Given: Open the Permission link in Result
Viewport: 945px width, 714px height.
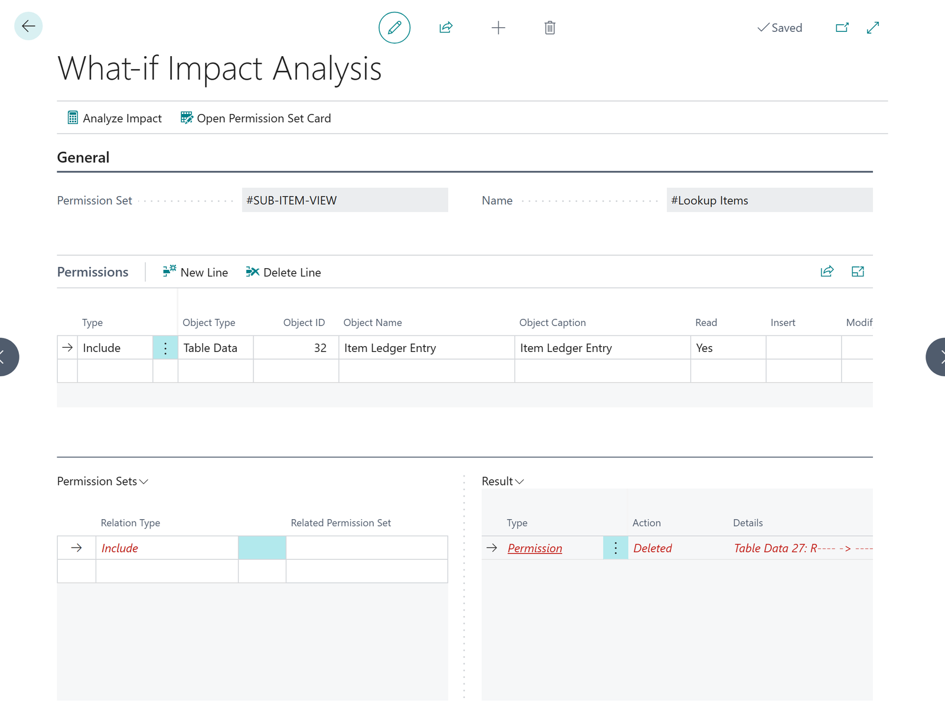Looking at the screenshot, I should tap(535, 549).
